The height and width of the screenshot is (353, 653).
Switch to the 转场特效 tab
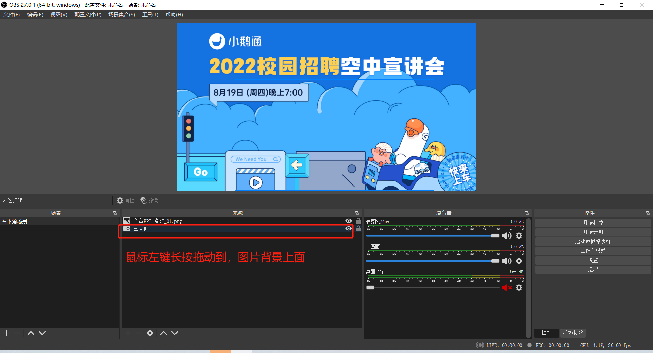[573, 333]
